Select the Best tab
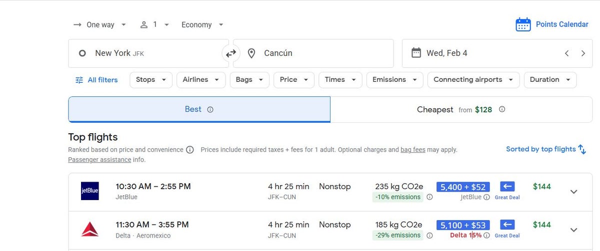The width and height of the screenshot is (600, 251). pos(199,109)
